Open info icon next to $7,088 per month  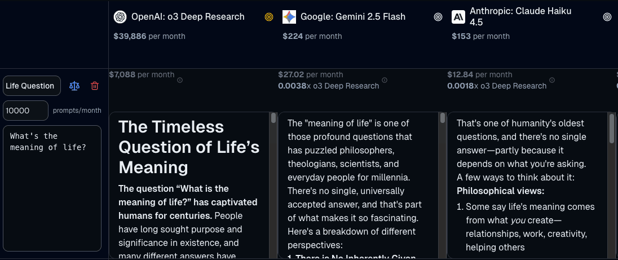tap(180, 80)
